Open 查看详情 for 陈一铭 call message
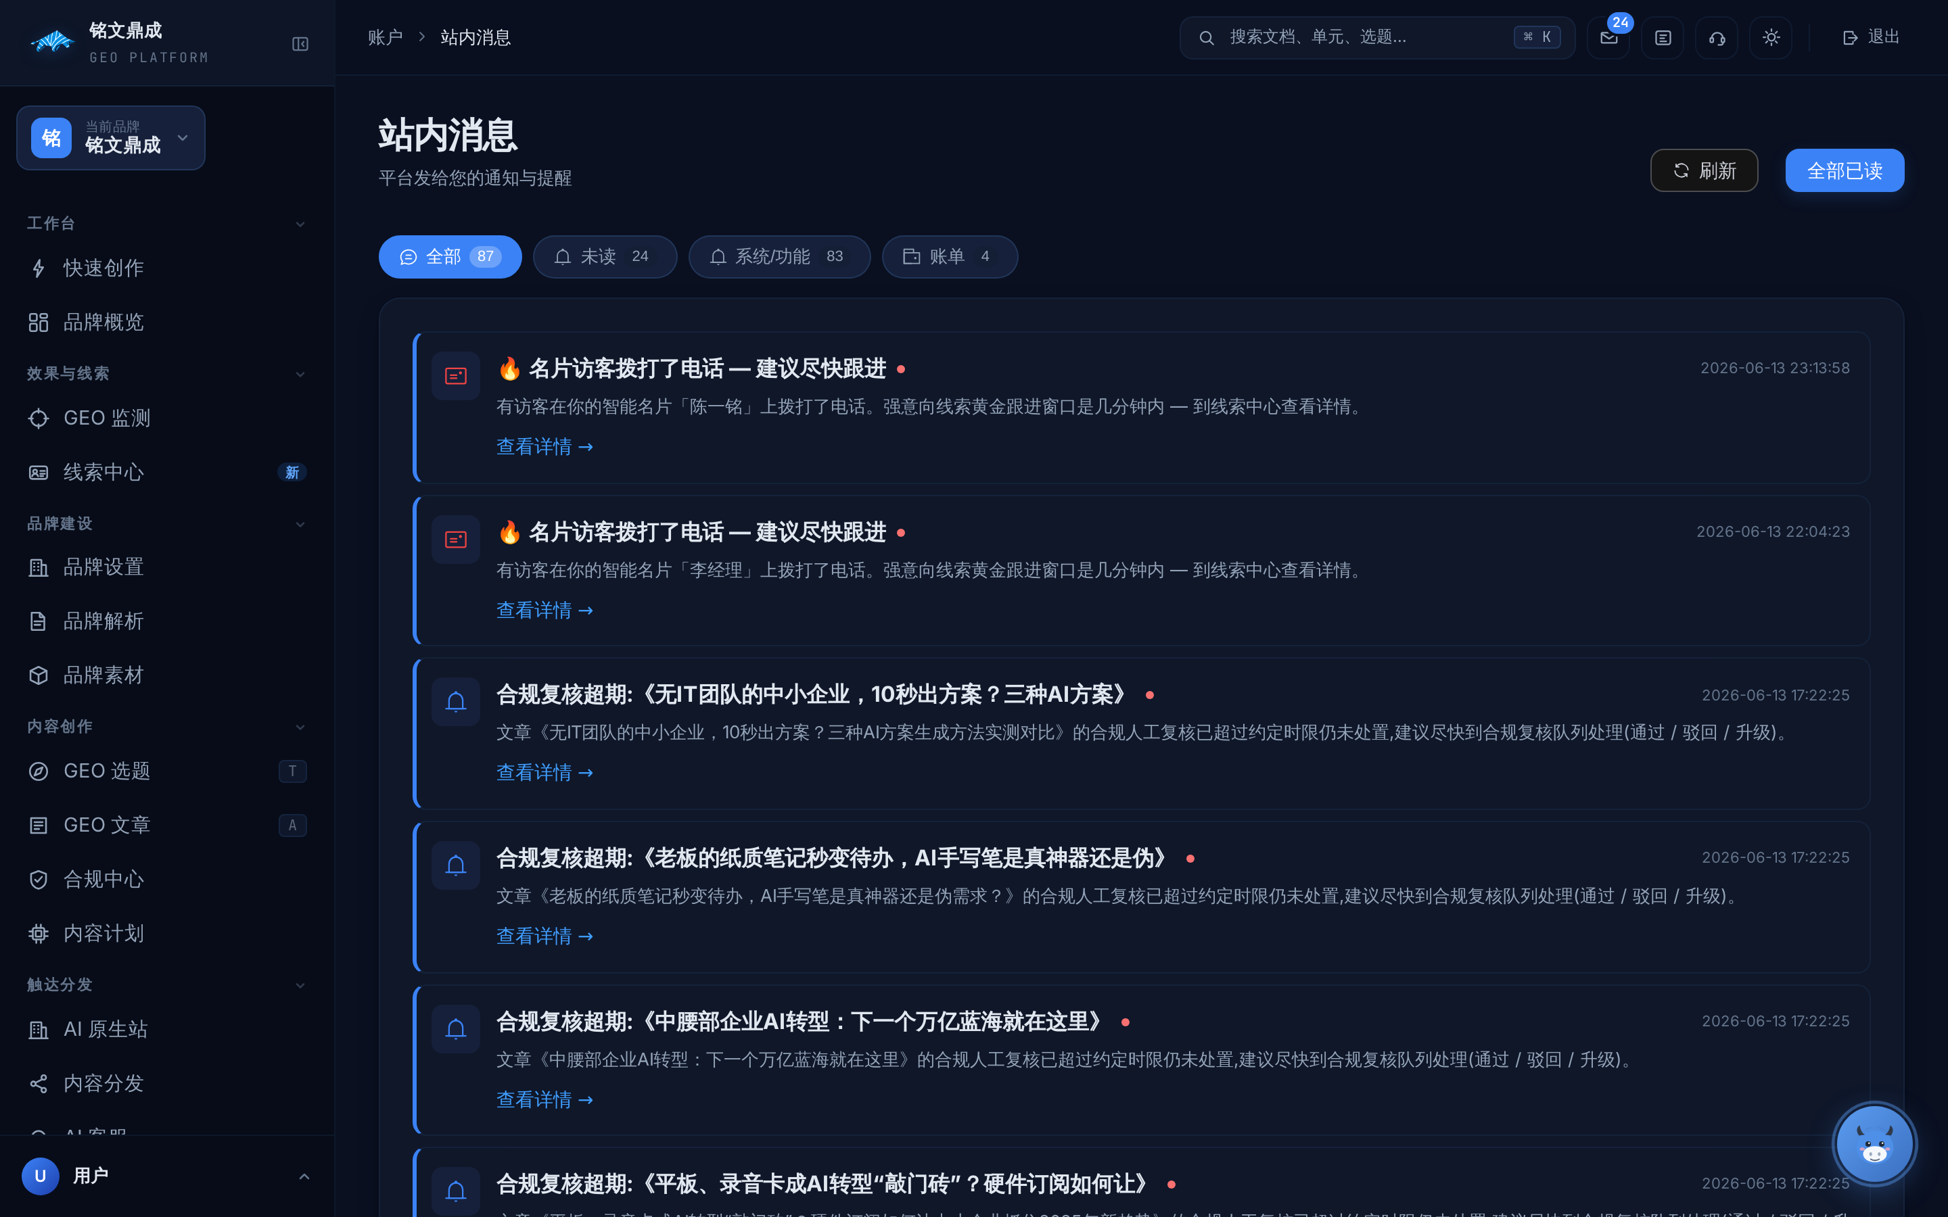The height and width of the screenshot is (1217, 1948). (x=545, y=447)
